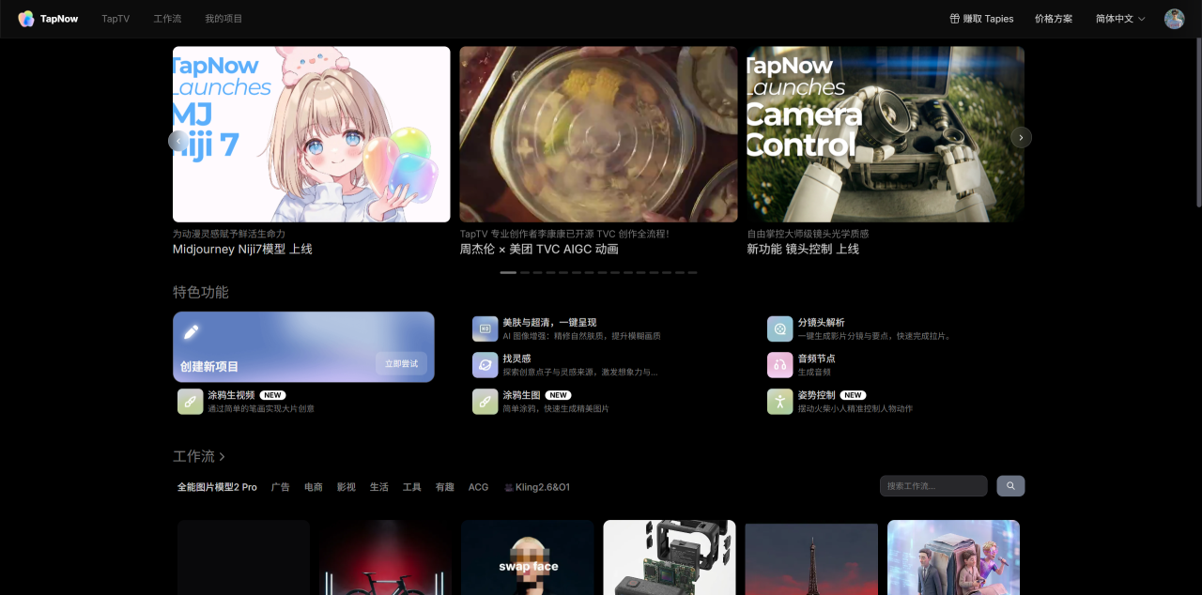Select the last carousel pagination dash
The width and height of the screenshot is (1202, 595).
692,272
